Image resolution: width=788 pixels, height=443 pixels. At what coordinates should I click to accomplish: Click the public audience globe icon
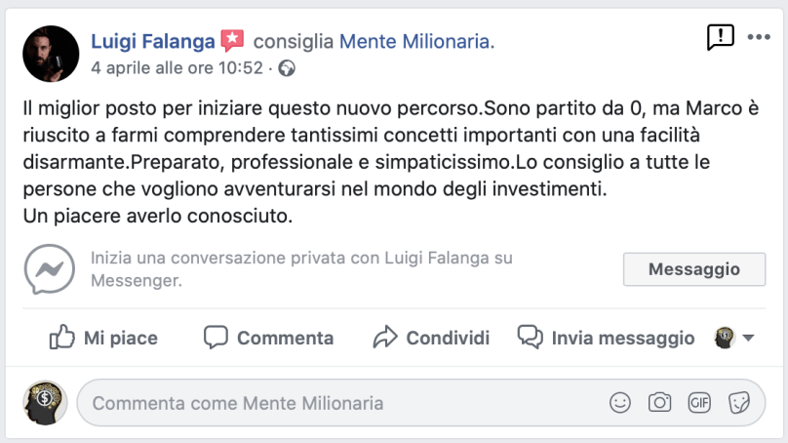(x=287, y=68)
